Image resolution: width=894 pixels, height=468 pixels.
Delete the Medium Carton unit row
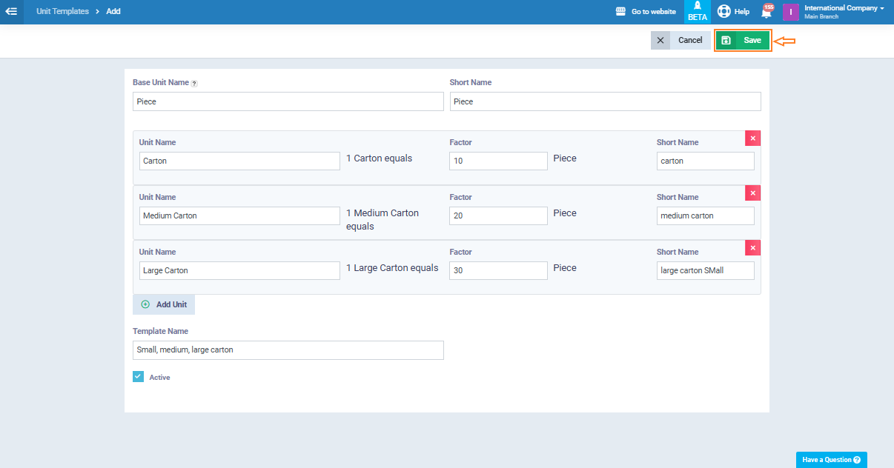(752, 193)
